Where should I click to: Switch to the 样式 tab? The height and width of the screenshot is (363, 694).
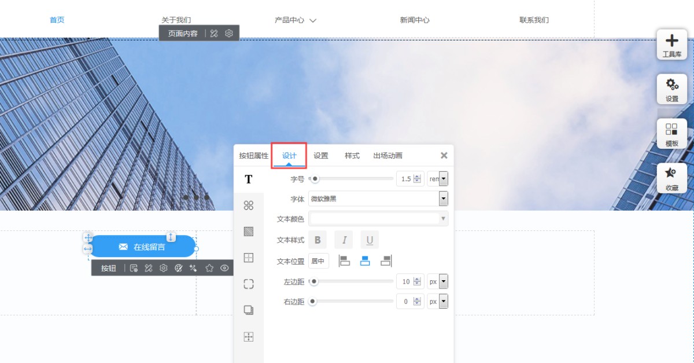(352, 156)
